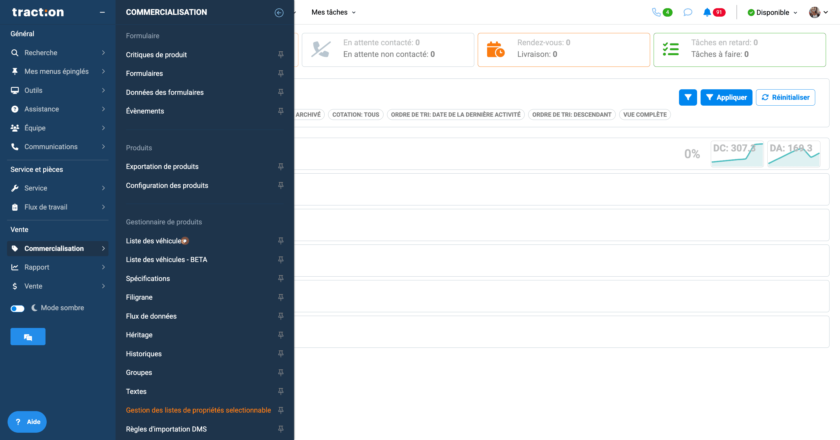Pin the Liste des véhicules item
Screen dimensions: 840x440
pyautogui.click(x=280, y=241)
